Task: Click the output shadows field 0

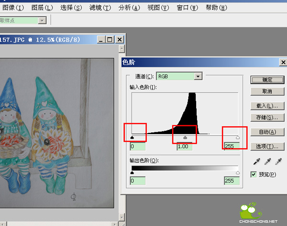Action: tap(138, 181)
